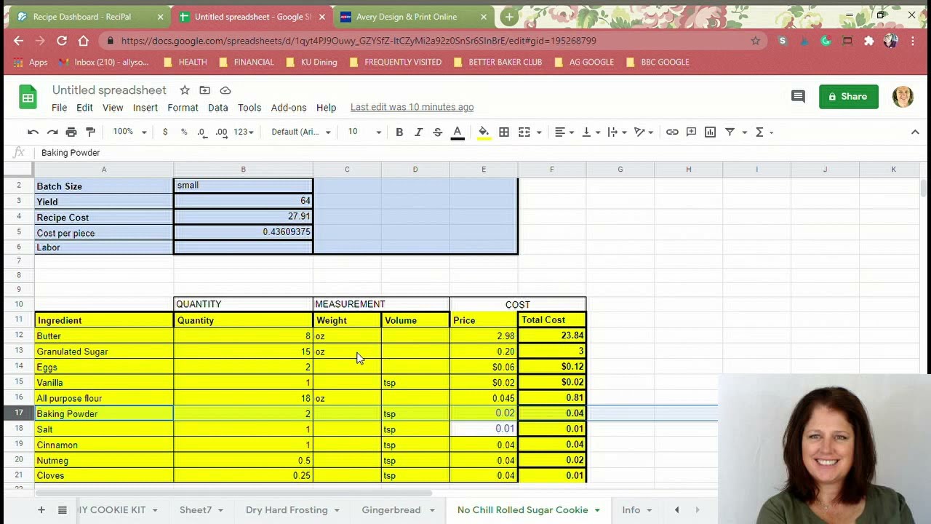Undo last action in toolbar
This screenshot has width=931, height=524.
[x=33, y=132]
